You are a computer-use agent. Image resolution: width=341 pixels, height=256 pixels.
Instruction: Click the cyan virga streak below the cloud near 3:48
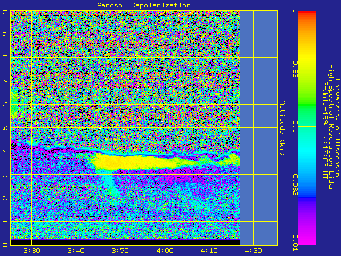(111, 183)
